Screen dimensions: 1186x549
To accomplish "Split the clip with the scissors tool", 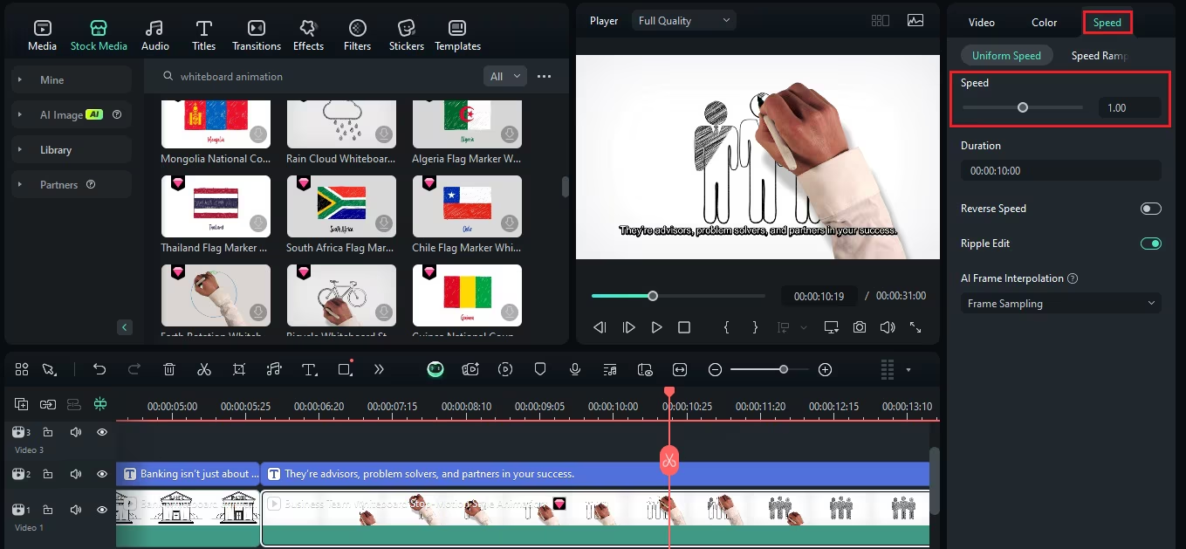I will coord(204,368).
